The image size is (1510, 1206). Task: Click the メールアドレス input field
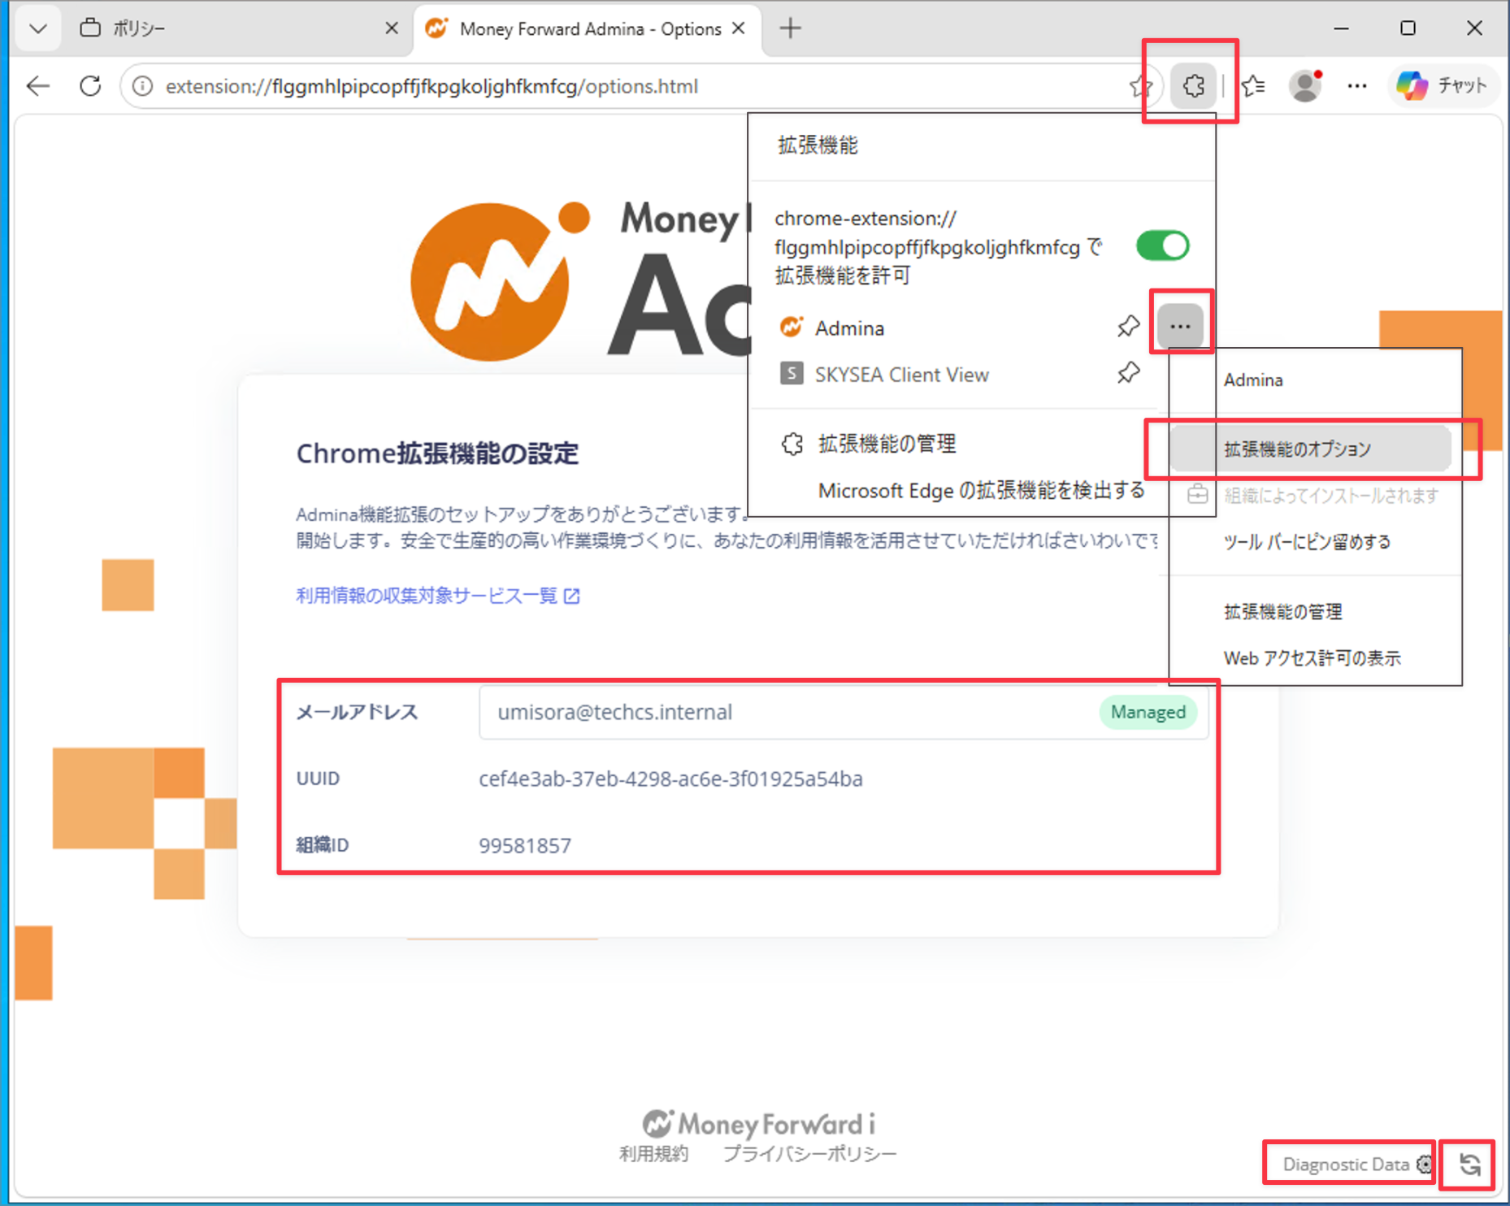pos(843,712)
